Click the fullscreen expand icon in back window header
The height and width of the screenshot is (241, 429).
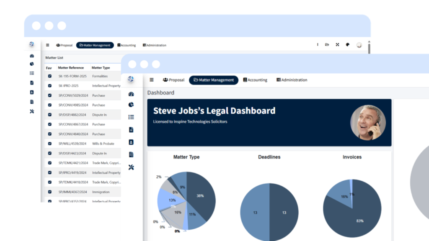pyautogui.click(x=337, y=44)
